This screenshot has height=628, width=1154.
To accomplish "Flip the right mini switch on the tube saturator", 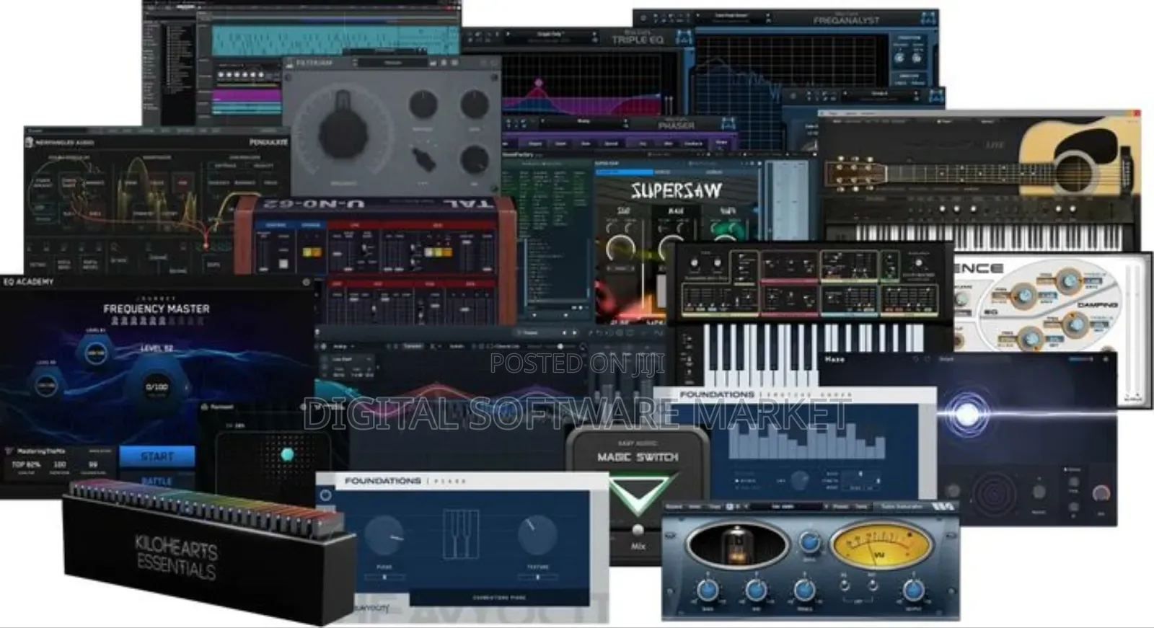I will coord(873,587).
